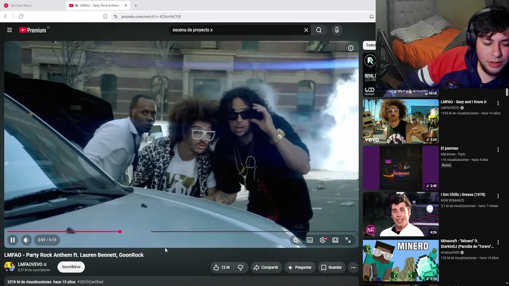Enter fullscreen on the video player
Viewport: 509px width, 286px height.
pyautogui.click(x=348, y=240)
